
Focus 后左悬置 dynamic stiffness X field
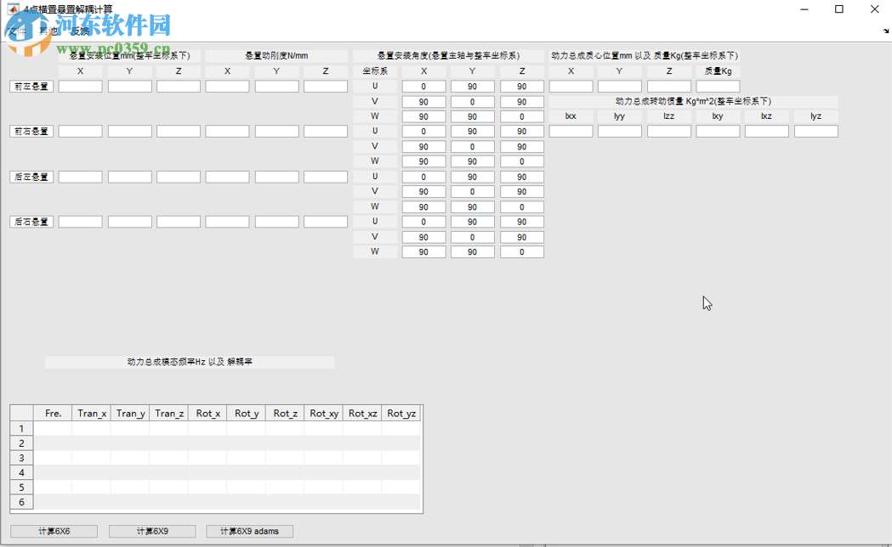click(x=228, y=177)
